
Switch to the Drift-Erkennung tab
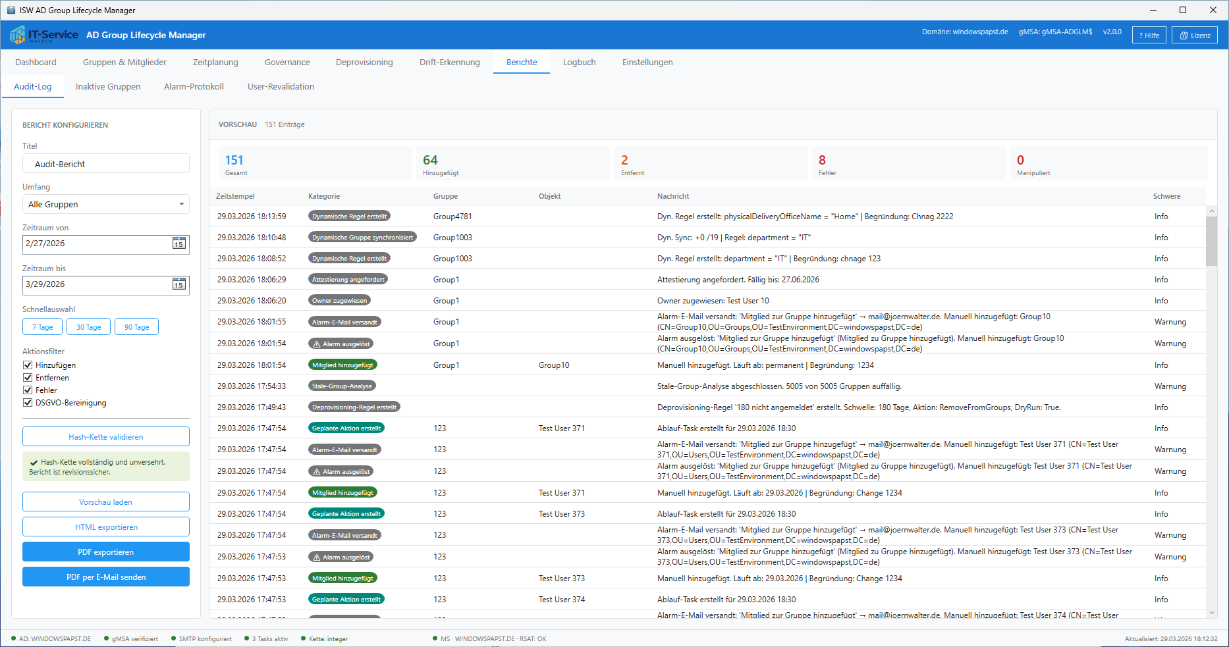point(449,63)
